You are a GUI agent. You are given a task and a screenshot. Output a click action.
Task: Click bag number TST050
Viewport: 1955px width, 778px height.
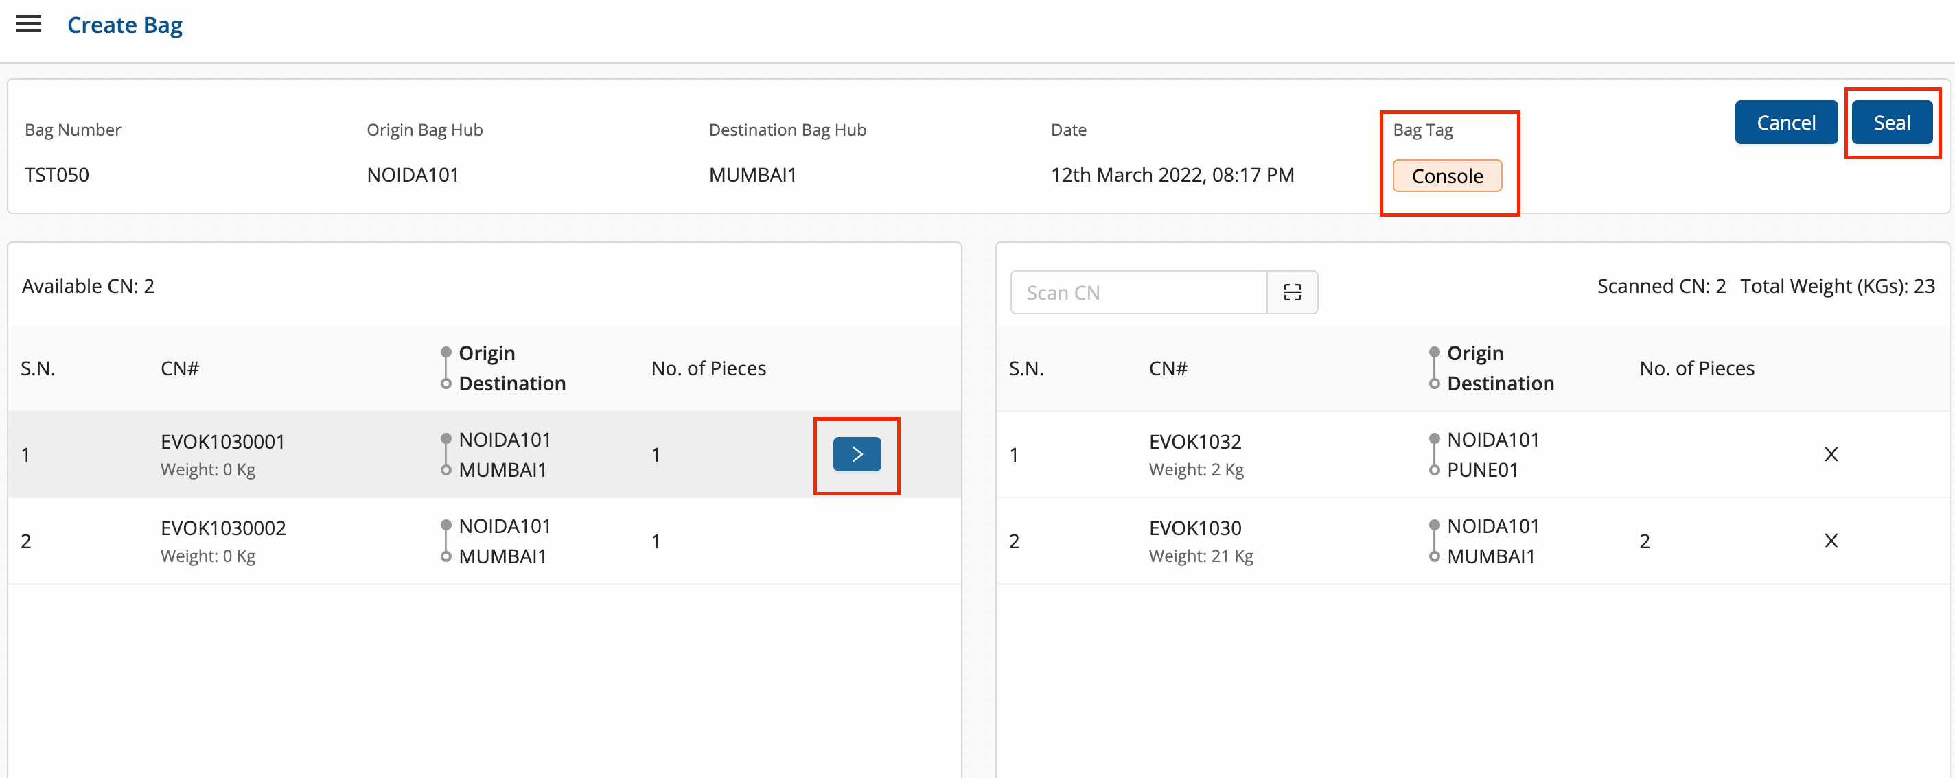click(57, 175)
